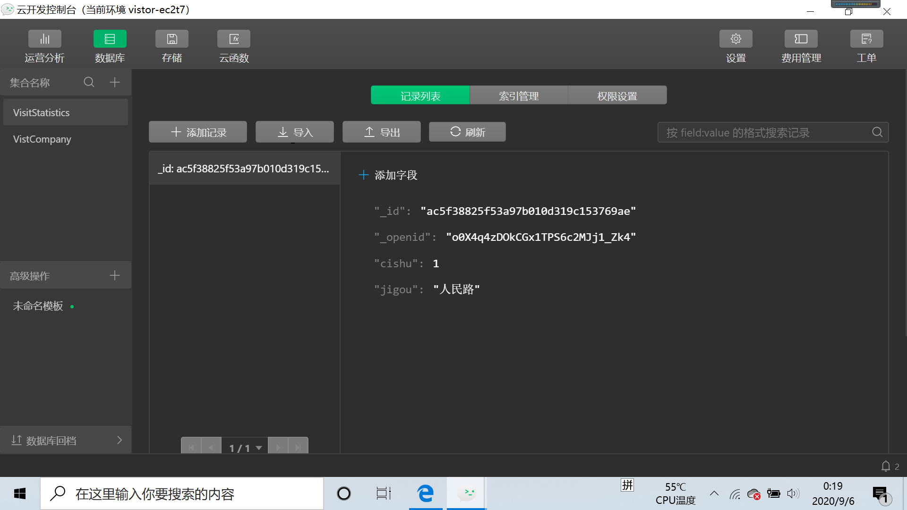Click the Wi-Fi network tray icon
907x510 pixels.
735,494
